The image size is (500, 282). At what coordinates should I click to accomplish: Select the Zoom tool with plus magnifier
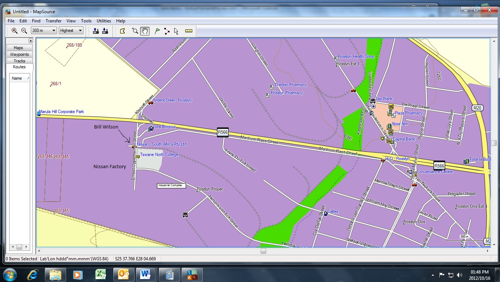[135, 31]
